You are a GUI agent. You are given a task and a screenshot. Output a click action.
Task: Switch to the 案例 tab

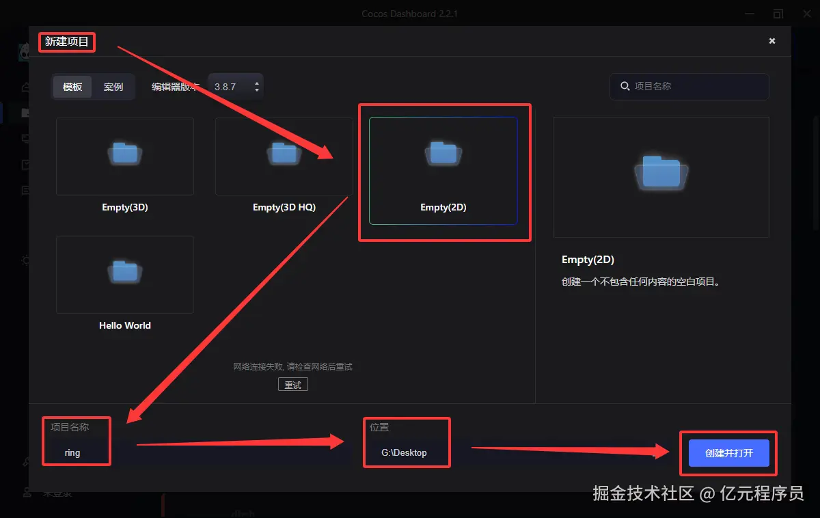(x=113, y=87)
